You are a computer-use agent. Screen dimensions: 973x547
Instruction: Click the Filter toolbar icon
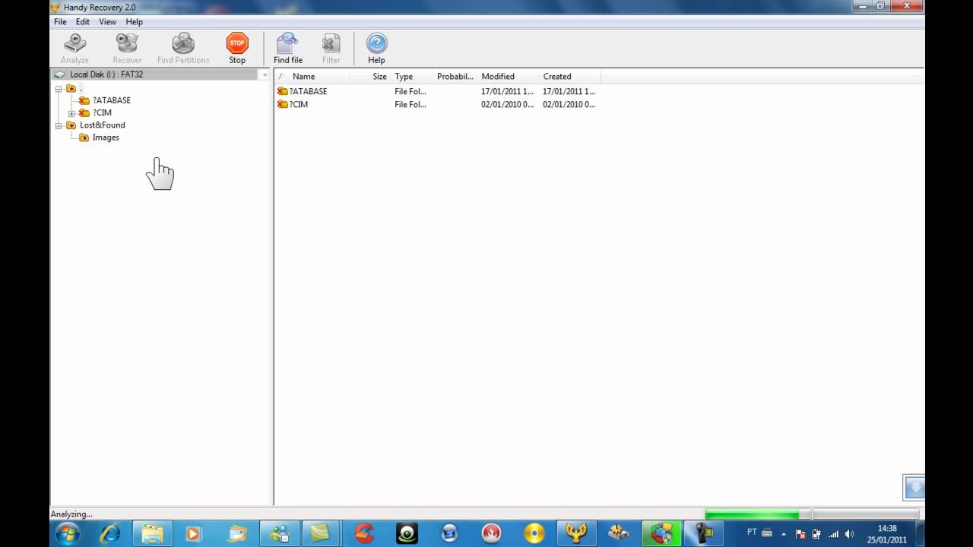point(331,49)
